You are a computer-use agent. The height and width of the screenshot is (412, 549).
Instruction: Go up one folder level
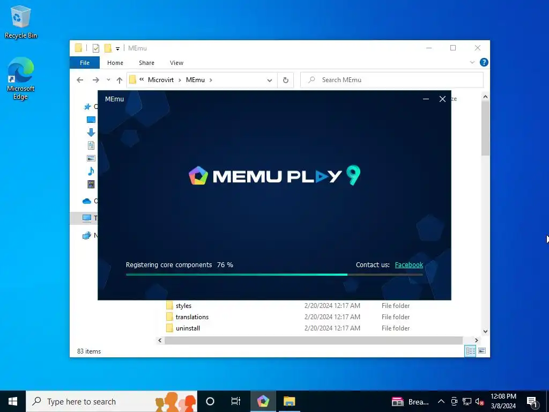tap(120, 80)
